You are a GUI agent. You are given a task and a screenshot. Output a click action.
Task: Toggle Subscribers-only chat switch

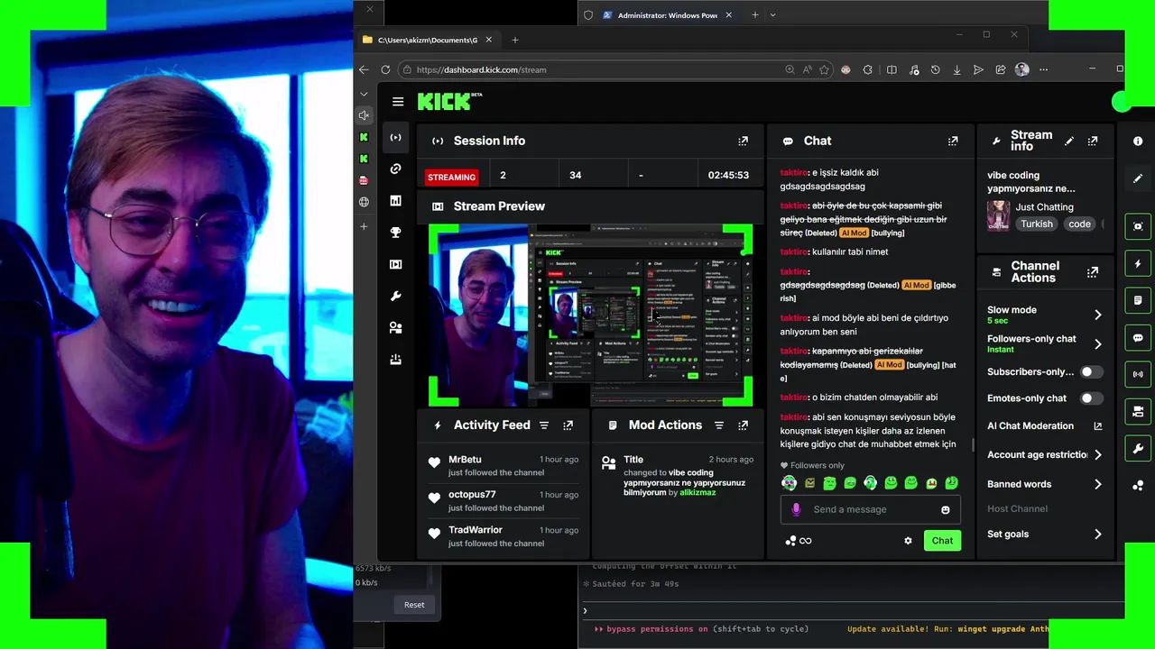coord(1091,371)
